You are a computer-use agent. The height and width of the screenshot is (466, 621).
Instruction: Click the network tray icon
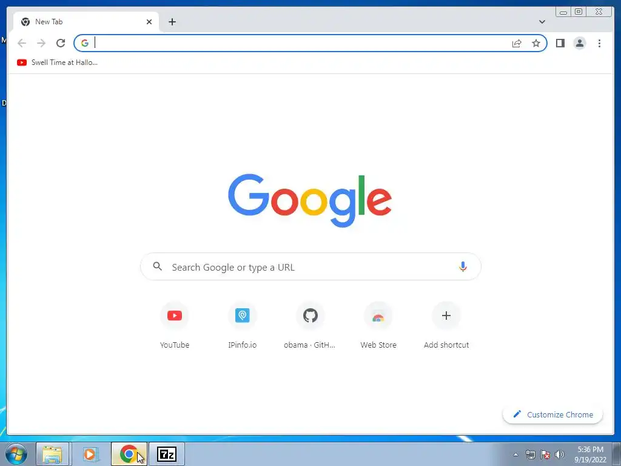[x=530, y=454]
